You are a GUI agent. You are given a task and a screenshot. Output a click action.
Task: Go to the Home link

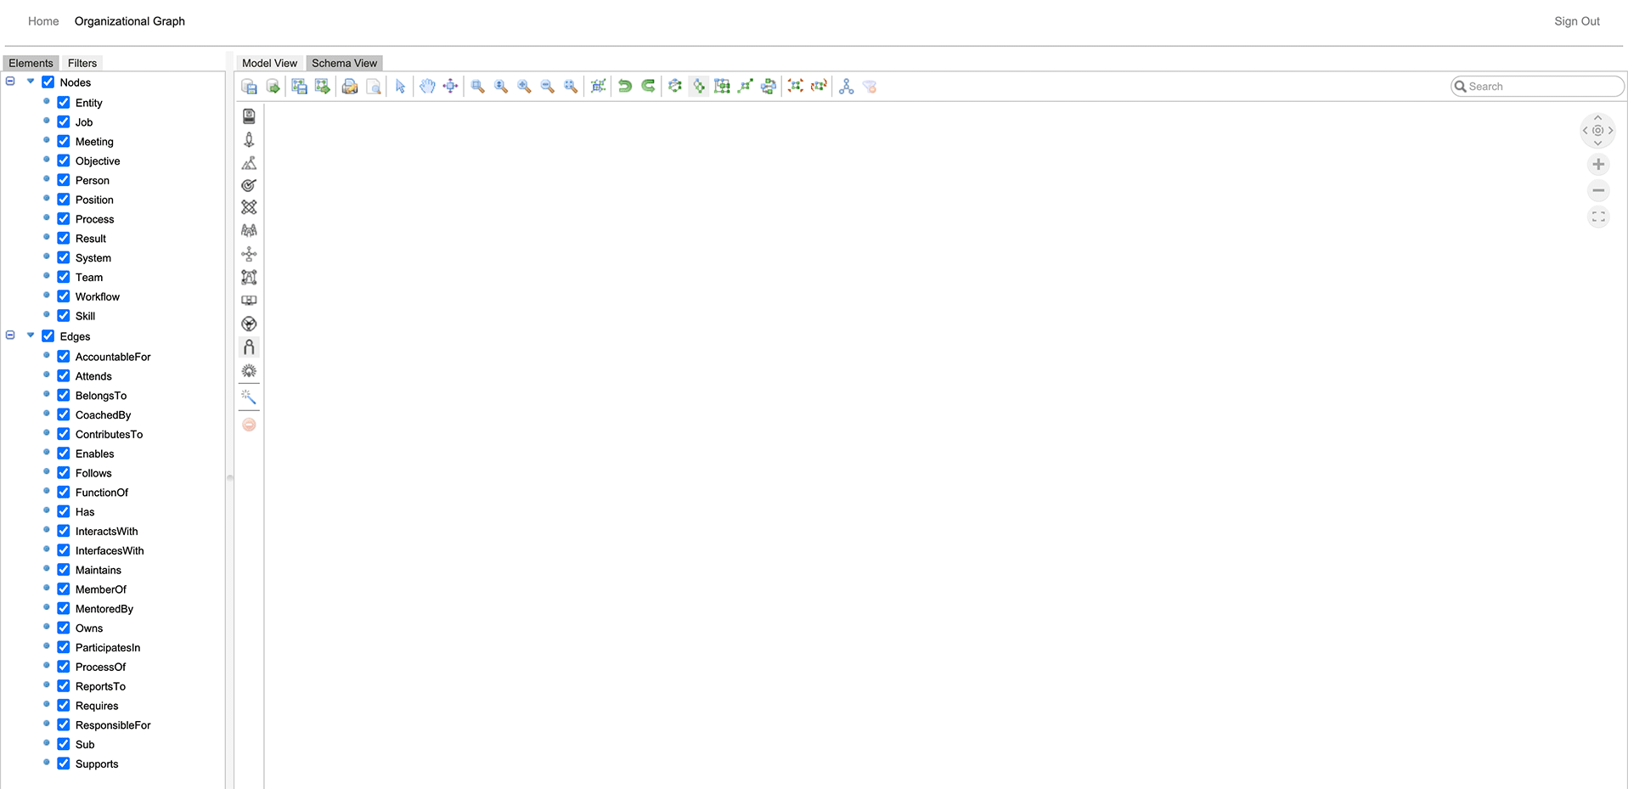(43, 21)
